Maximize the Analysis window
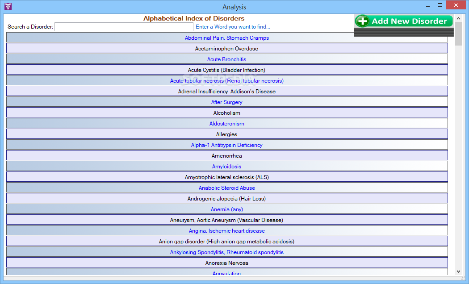 (440, 5)
